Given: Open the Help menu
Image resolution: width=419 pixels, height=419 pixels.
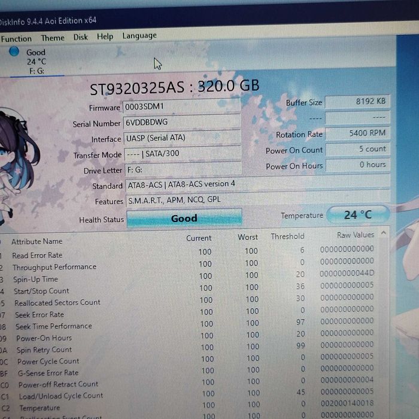Looking at the screenshot, I should click(105, 37).
